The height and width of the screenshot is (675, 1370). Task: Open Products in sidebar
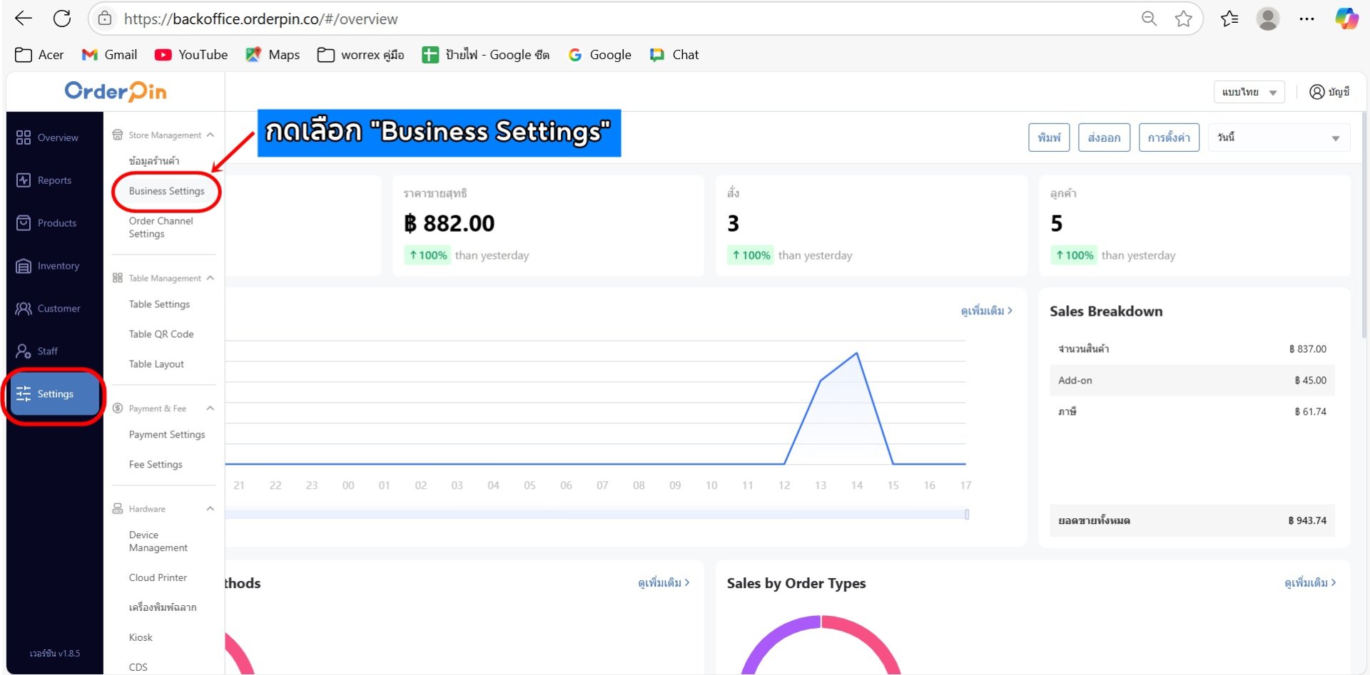point(55,223)
